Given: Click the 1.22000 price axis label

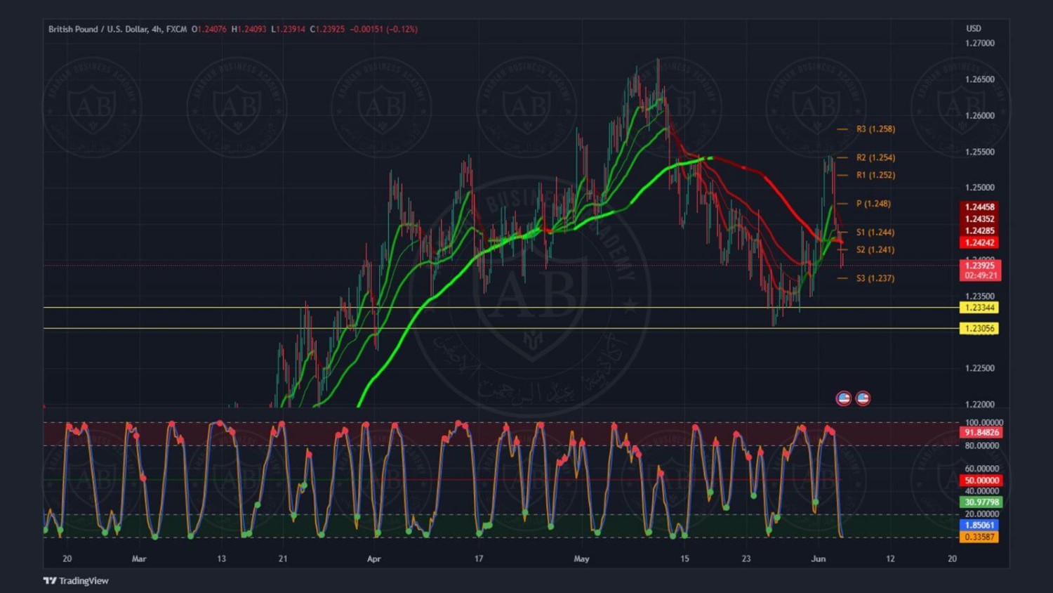Looking at the screenshot, I should [x=980, y=405].
